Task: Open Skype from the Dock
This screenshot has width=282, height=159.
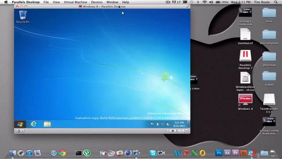Action: (153, 153)
